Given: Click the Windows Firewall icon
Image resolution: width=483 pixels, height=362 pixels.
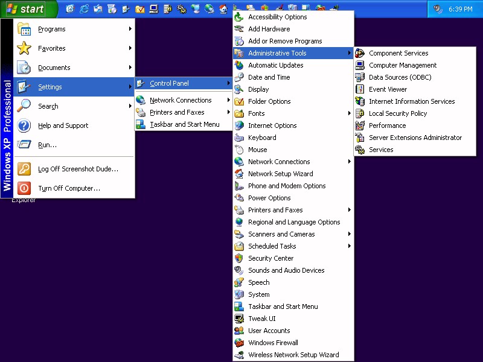Looking at the screenshot, I should (238, 343).
